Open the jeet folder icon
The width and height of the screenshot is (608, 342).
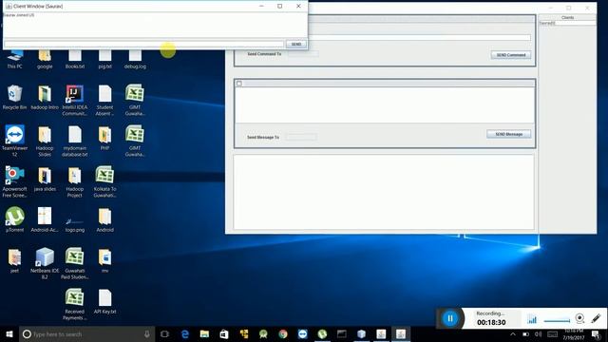pyautogui.click(x=14, y=260)
